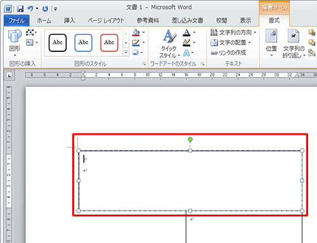The height and width of the screenshot is (243, 317).
Task: Open the 位置 position menu
Action: [x=271, y=43]
